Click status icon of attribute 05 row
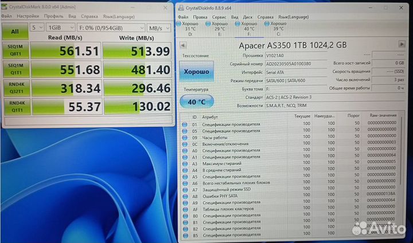The width and height of the screenshot is (413, 243). click(185, 131)
